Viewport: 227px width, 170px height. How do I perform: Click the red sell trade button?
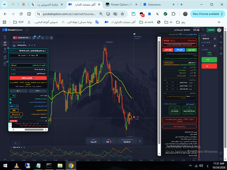(x=209, y=66)
